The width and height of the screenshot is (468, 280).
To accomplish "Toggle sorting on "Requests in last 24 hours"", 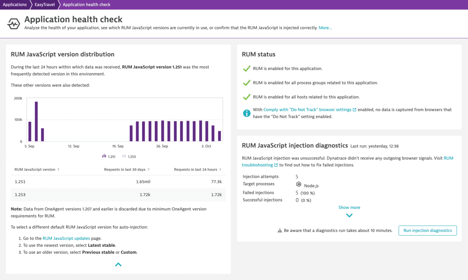I will pos(220,169).
